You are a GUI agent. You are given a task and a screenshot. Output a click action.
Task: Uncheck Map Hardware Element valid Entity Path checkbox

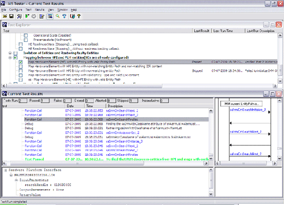click(20, 62)
